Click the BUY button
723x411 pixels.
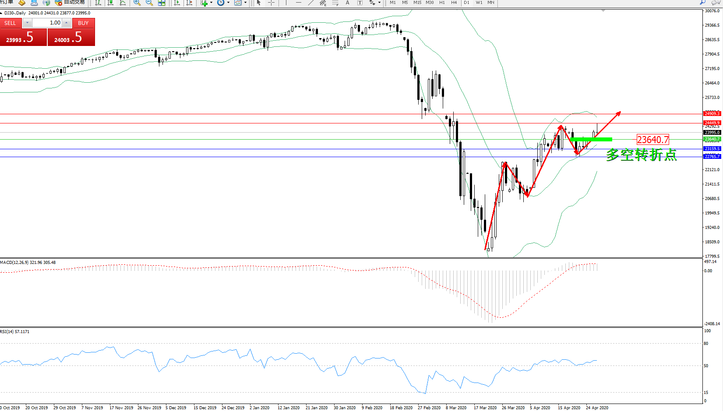[83, 23]
